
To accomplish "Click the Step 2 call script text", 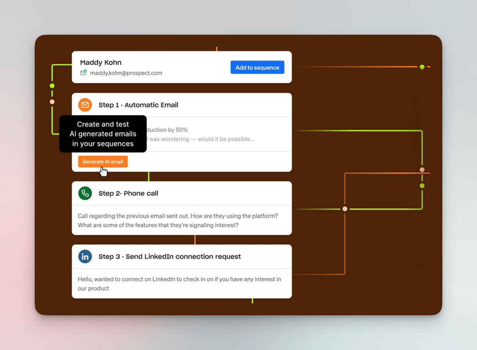I will (178, 220).
